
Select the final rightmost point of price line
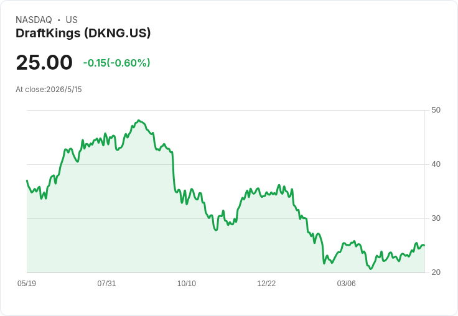[424, 245]
